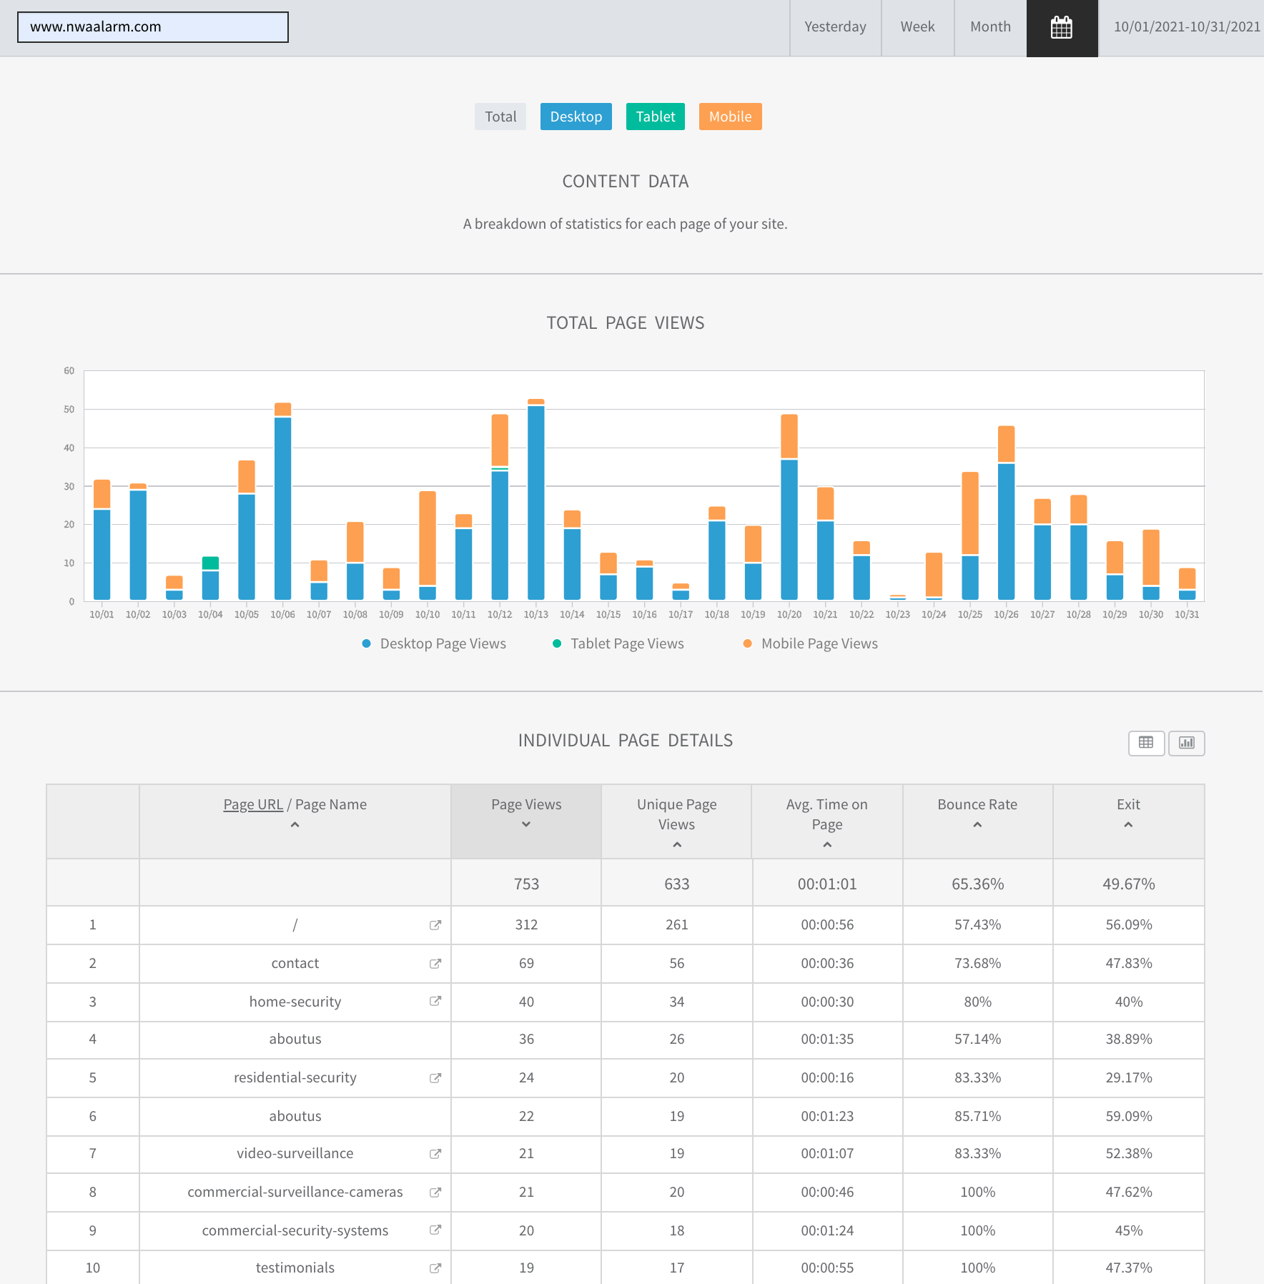The image size is (1264, 1284).
Task: Sort table by Exit column
Action: [1128, 814]
